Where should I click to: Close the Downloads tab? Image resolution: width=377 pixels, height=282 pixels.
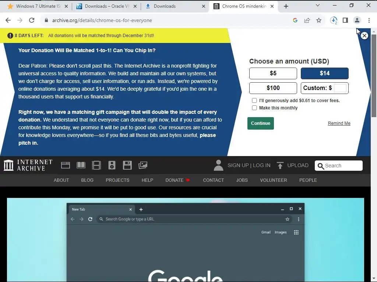pyautogui.click(x=203, y=6)
